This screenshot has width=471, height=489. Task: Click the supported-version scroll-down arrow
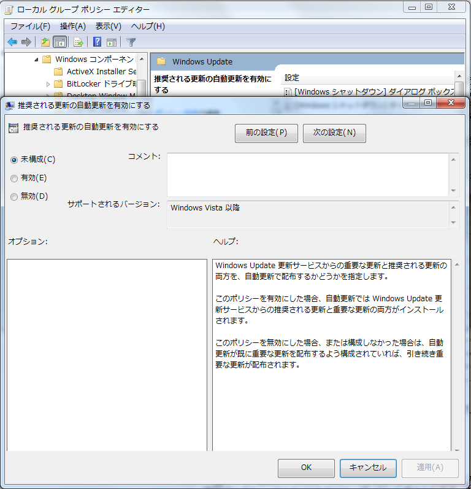click(454, 222)
